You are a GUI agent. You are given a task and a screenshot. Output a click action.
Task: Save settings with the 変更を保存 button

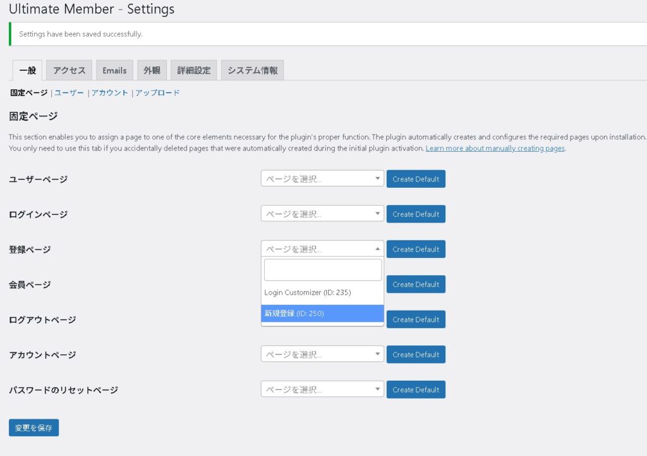click(x=34, y=428)
